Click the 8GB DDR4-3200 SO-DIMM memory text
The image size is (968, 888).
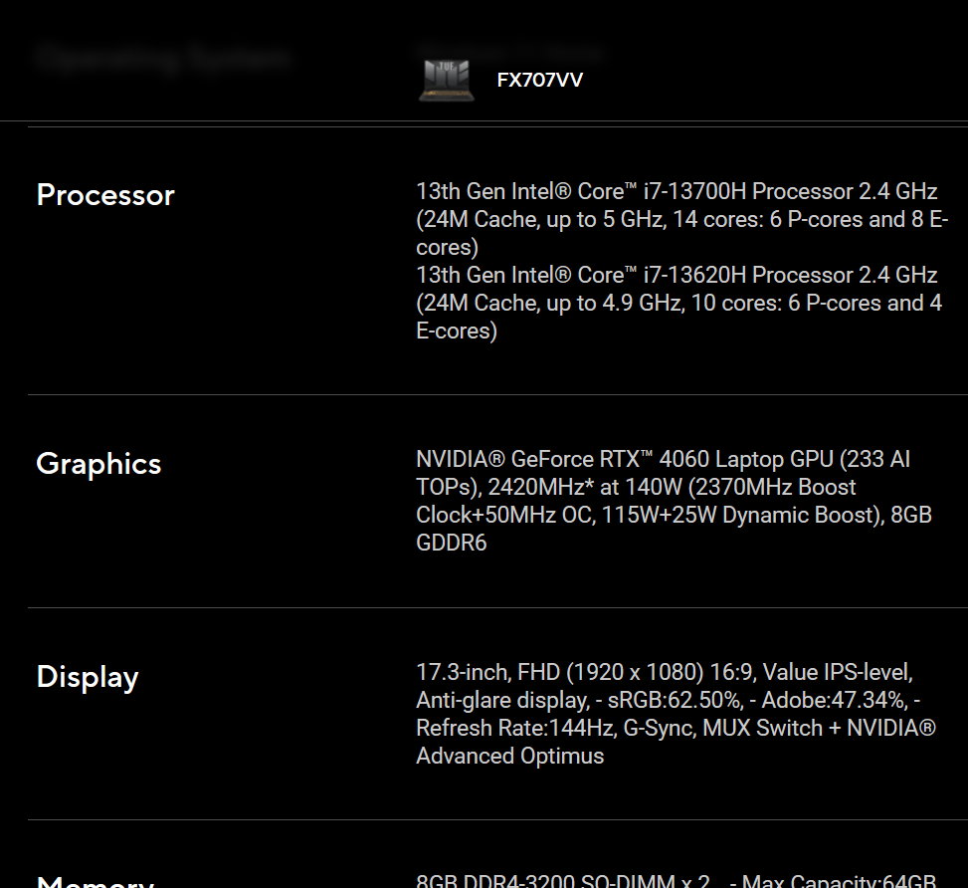pyautogui.click(x=562, y=881)
